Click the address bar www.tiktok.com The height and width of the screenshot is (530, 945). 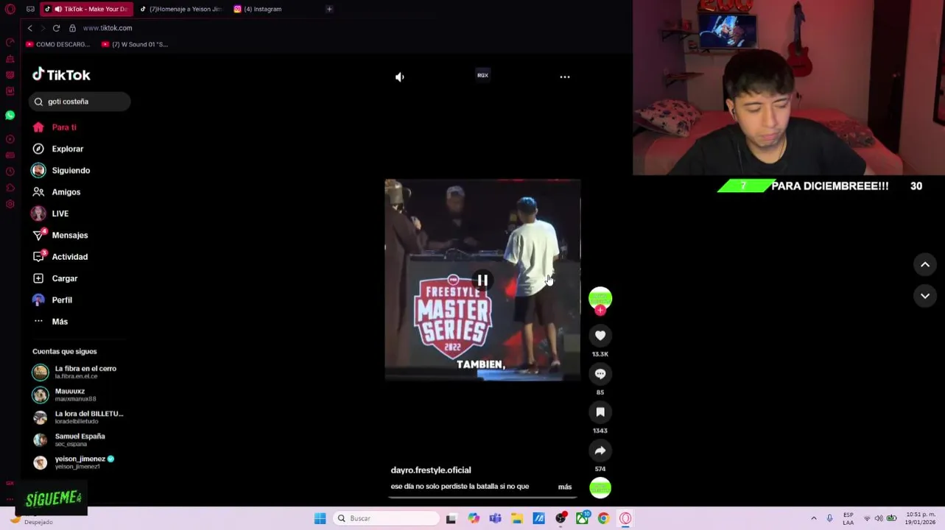point(108,28)
